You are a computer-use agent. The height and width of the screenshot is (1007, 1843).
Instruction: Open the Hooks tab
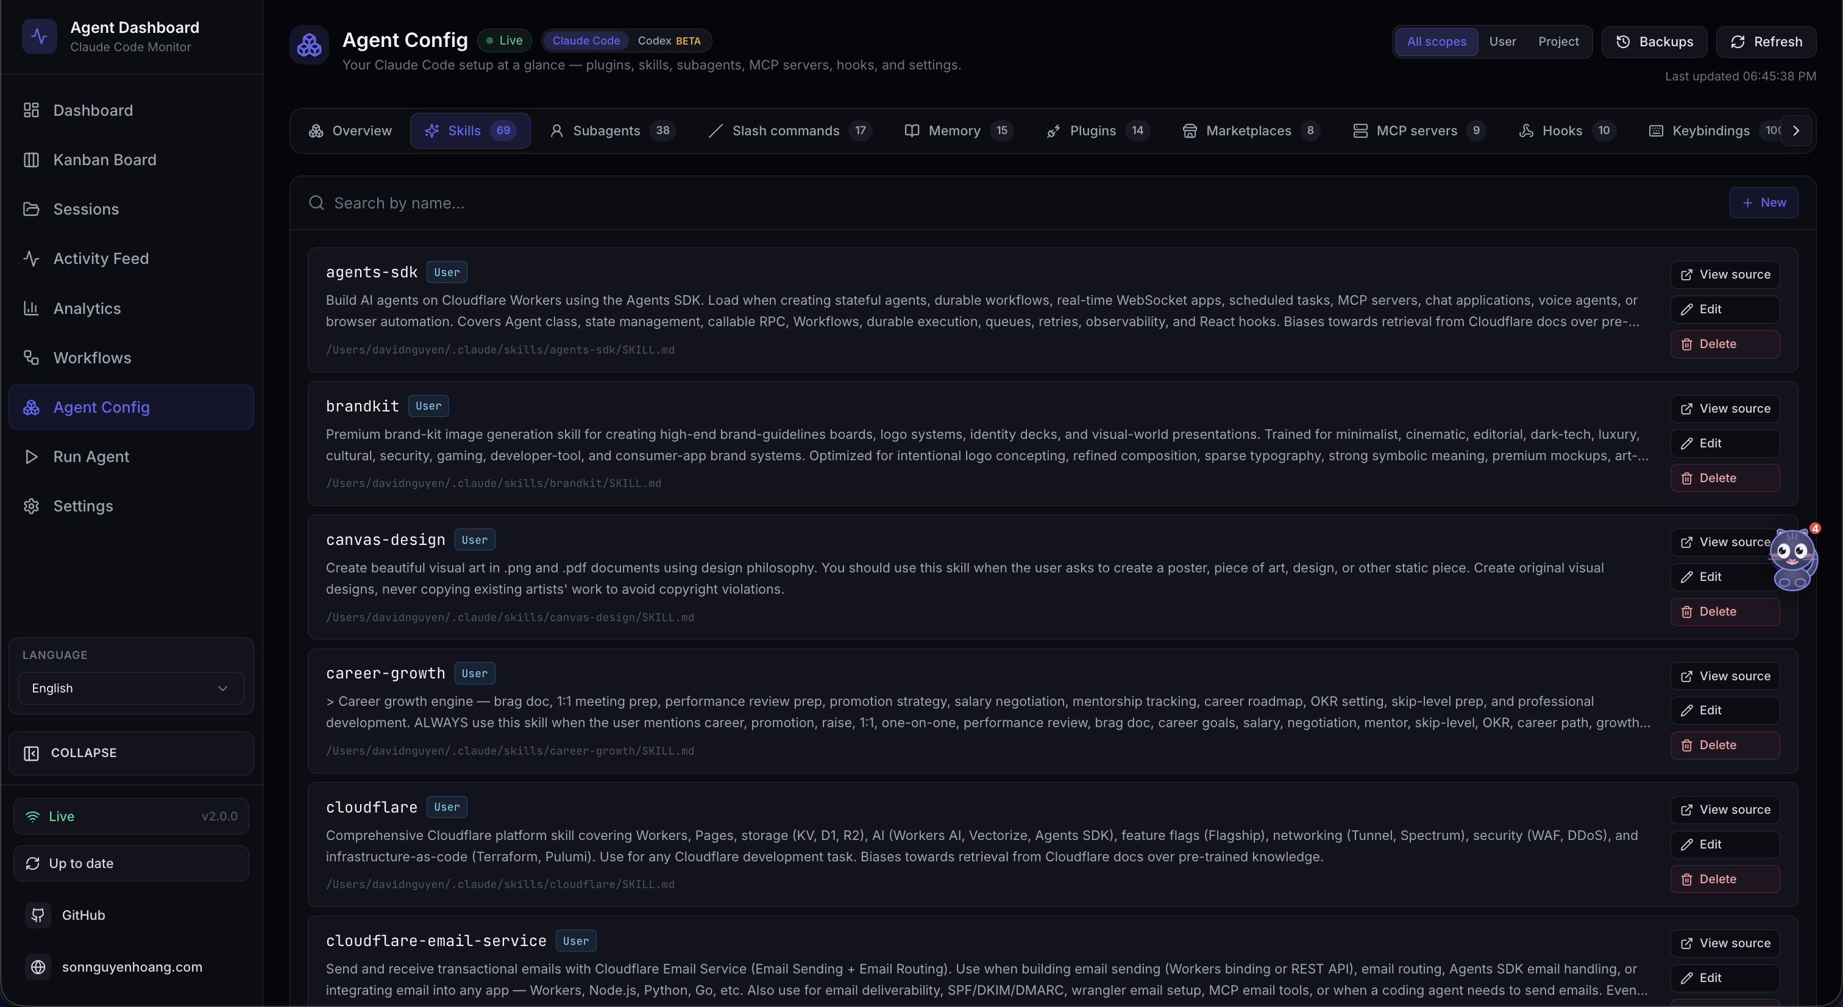point(1567,130)
